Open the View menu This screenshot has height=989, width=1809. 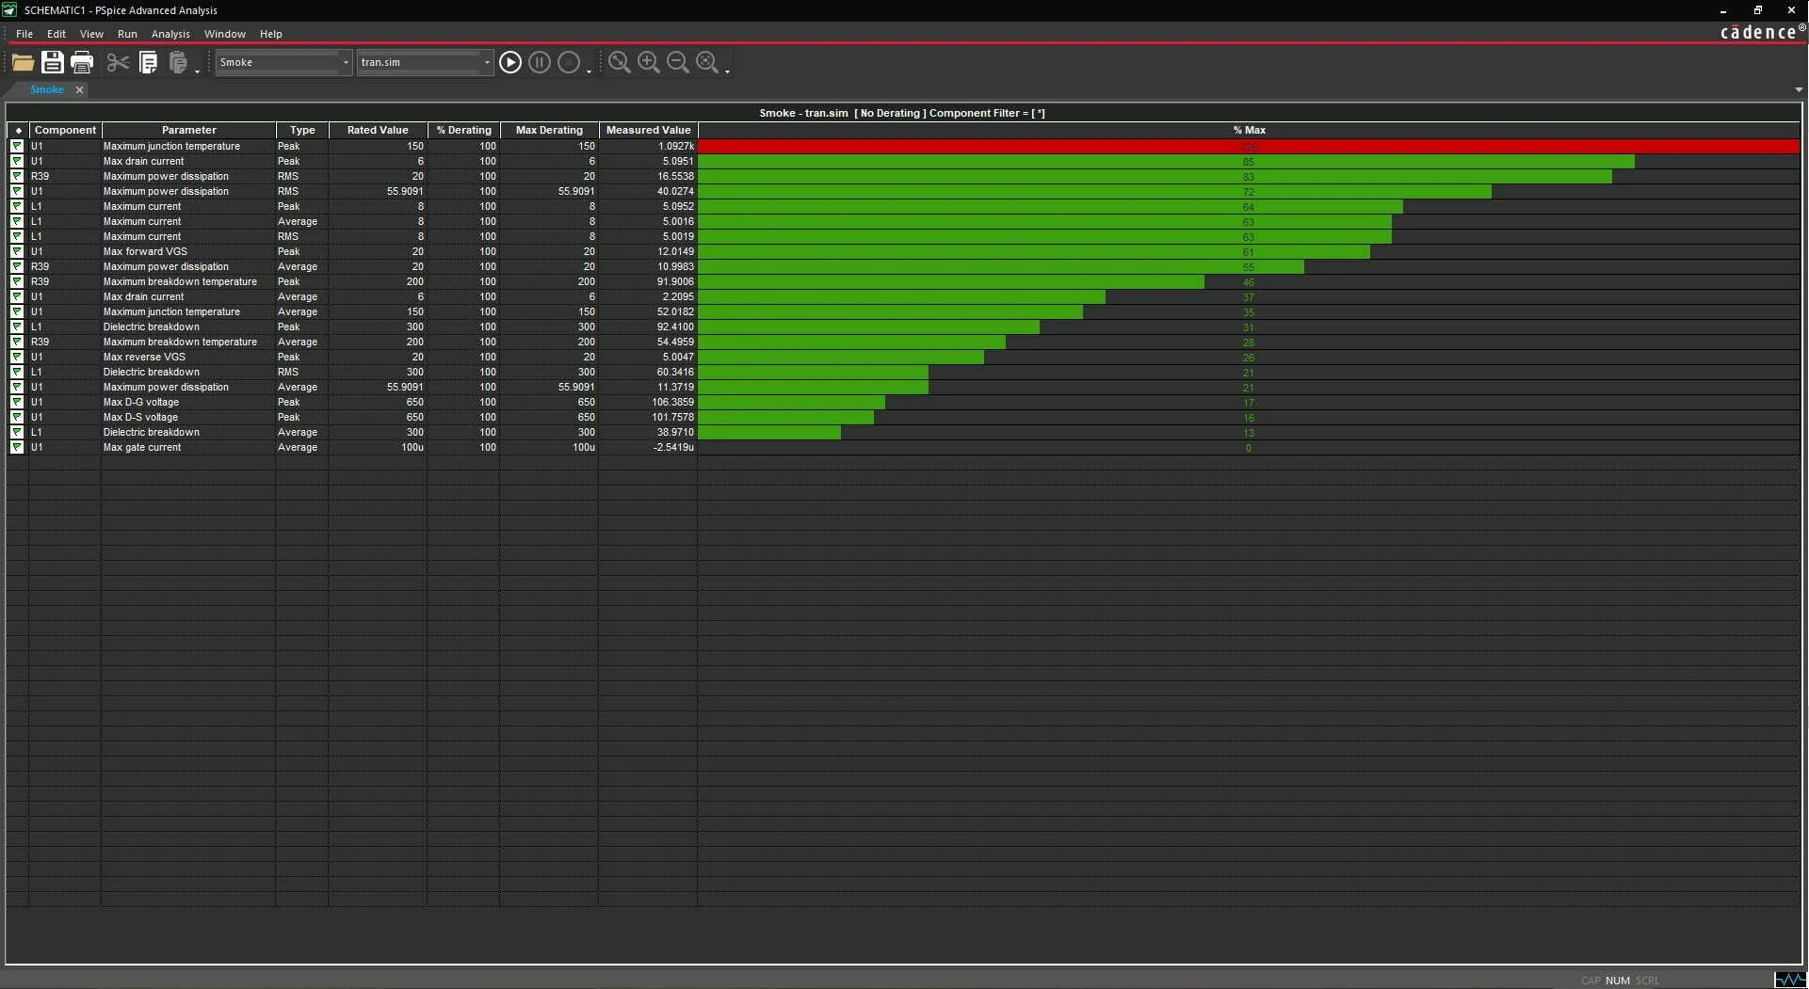pos(91,34)
